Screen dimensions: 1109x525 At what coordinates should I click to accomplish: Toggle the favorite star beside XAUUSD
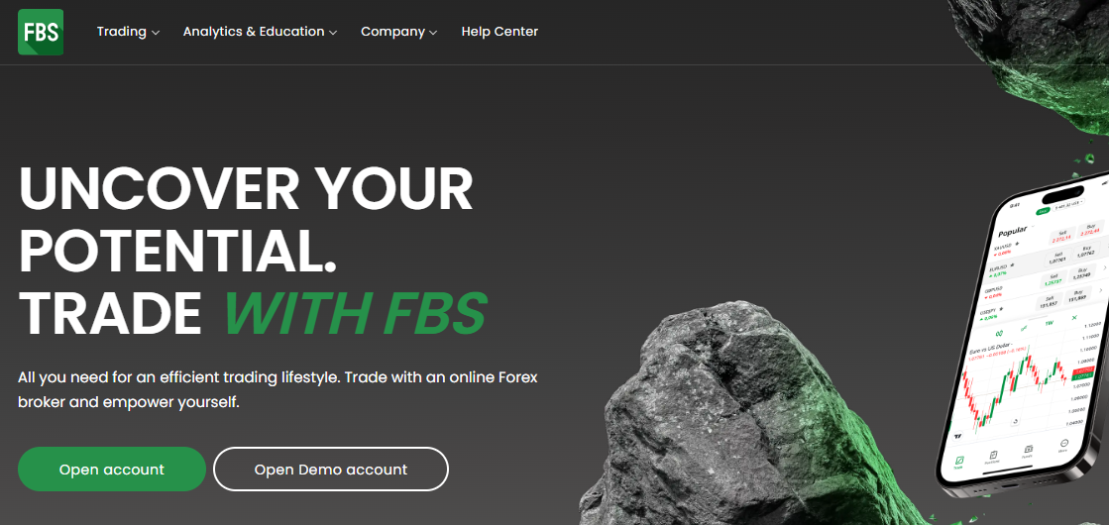point(1017,243)
